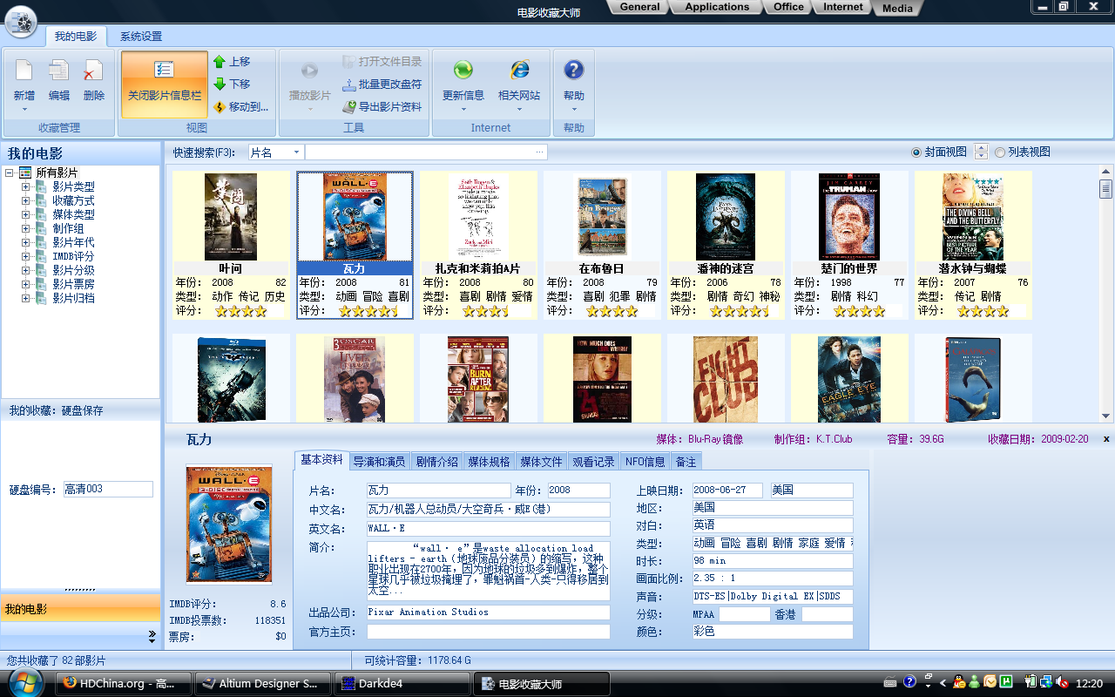This screenshot has height=697, width=1115.
Task: Click the 我的电影 navigation bar button
Action: (80, 609)
